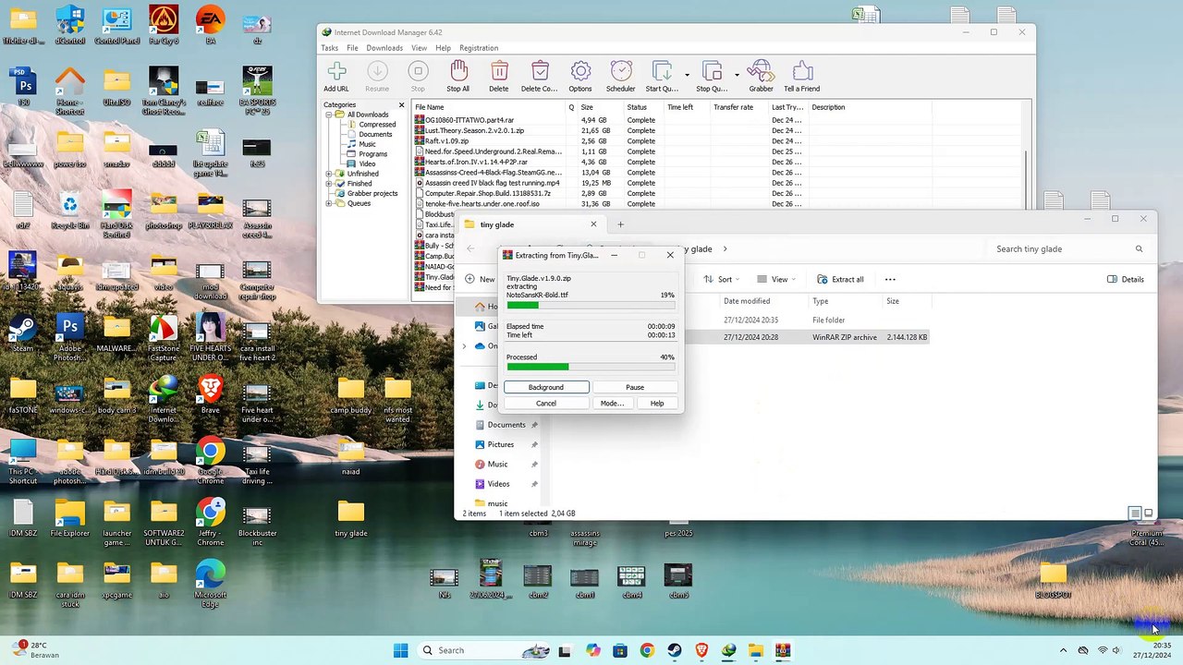Open Brave browser from taskbar

(701, 650)
